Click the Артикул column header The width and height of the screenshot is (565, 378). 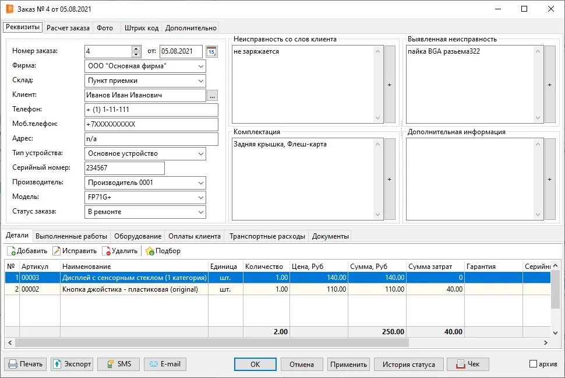[x=40, y=267]
